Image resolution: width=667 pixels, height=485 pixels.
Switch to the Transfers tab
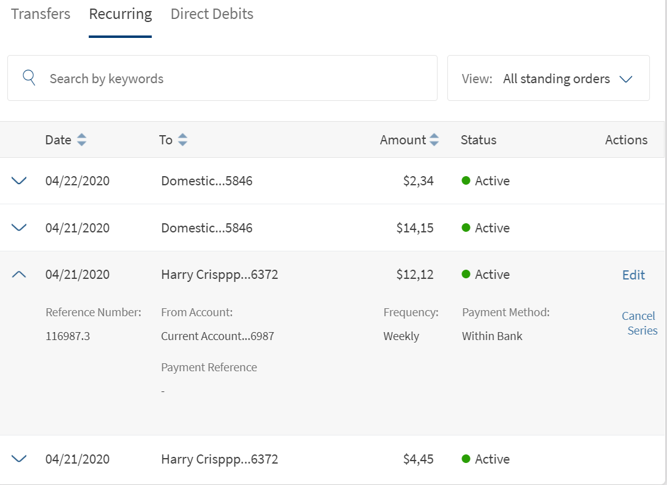tap(40, 14)
